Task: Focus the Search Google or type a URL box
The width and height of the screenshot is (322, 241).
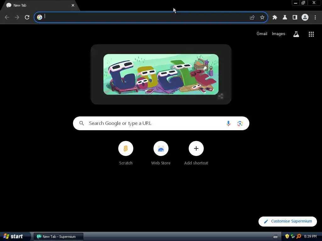Action: click(x=161, y=123)
